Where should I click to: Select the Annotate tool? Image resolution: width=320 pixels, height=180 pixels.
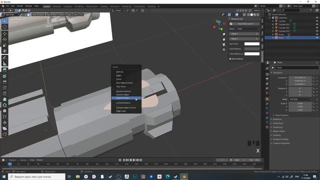click(x=4, y=58)
